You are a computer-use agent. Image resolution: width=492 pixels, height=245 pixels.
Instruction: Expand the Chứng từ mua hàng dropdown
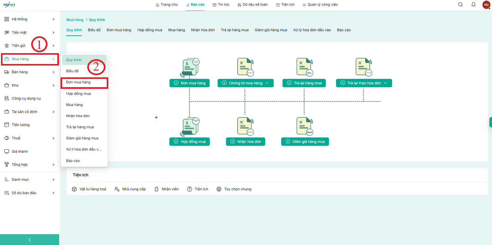pos(267,83)
